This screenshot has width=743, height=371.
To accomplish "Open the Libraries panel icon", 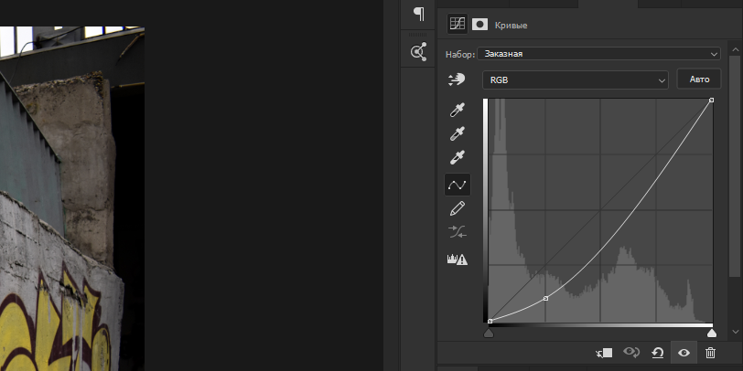I will pyautogui.click(x=419, y=51).
